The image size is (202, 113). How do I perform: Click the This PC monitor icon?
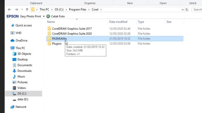coord(13,48)
